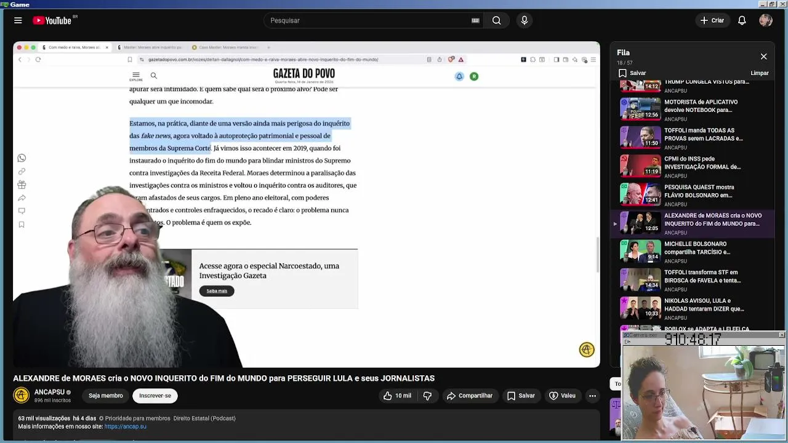
Task: Play CPMI do INSS queue video
Action: tap(693, 166)
